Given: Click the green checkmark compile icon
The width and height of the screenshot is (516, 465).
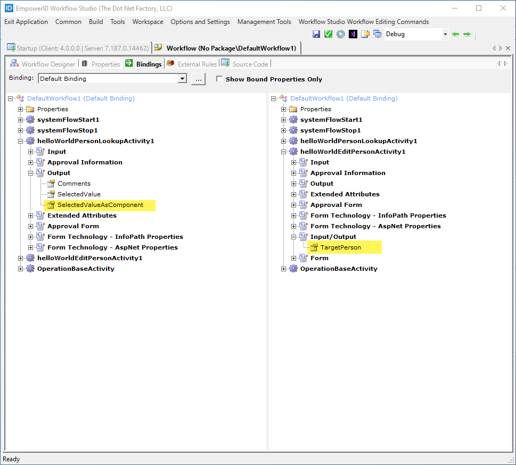Looking at the screenshot, I should pyautogui.click(x=329, y=34).
